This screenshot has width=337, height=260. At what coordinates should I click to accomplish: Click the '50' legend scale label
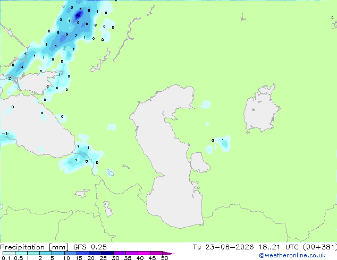click(x=165, y=258)
